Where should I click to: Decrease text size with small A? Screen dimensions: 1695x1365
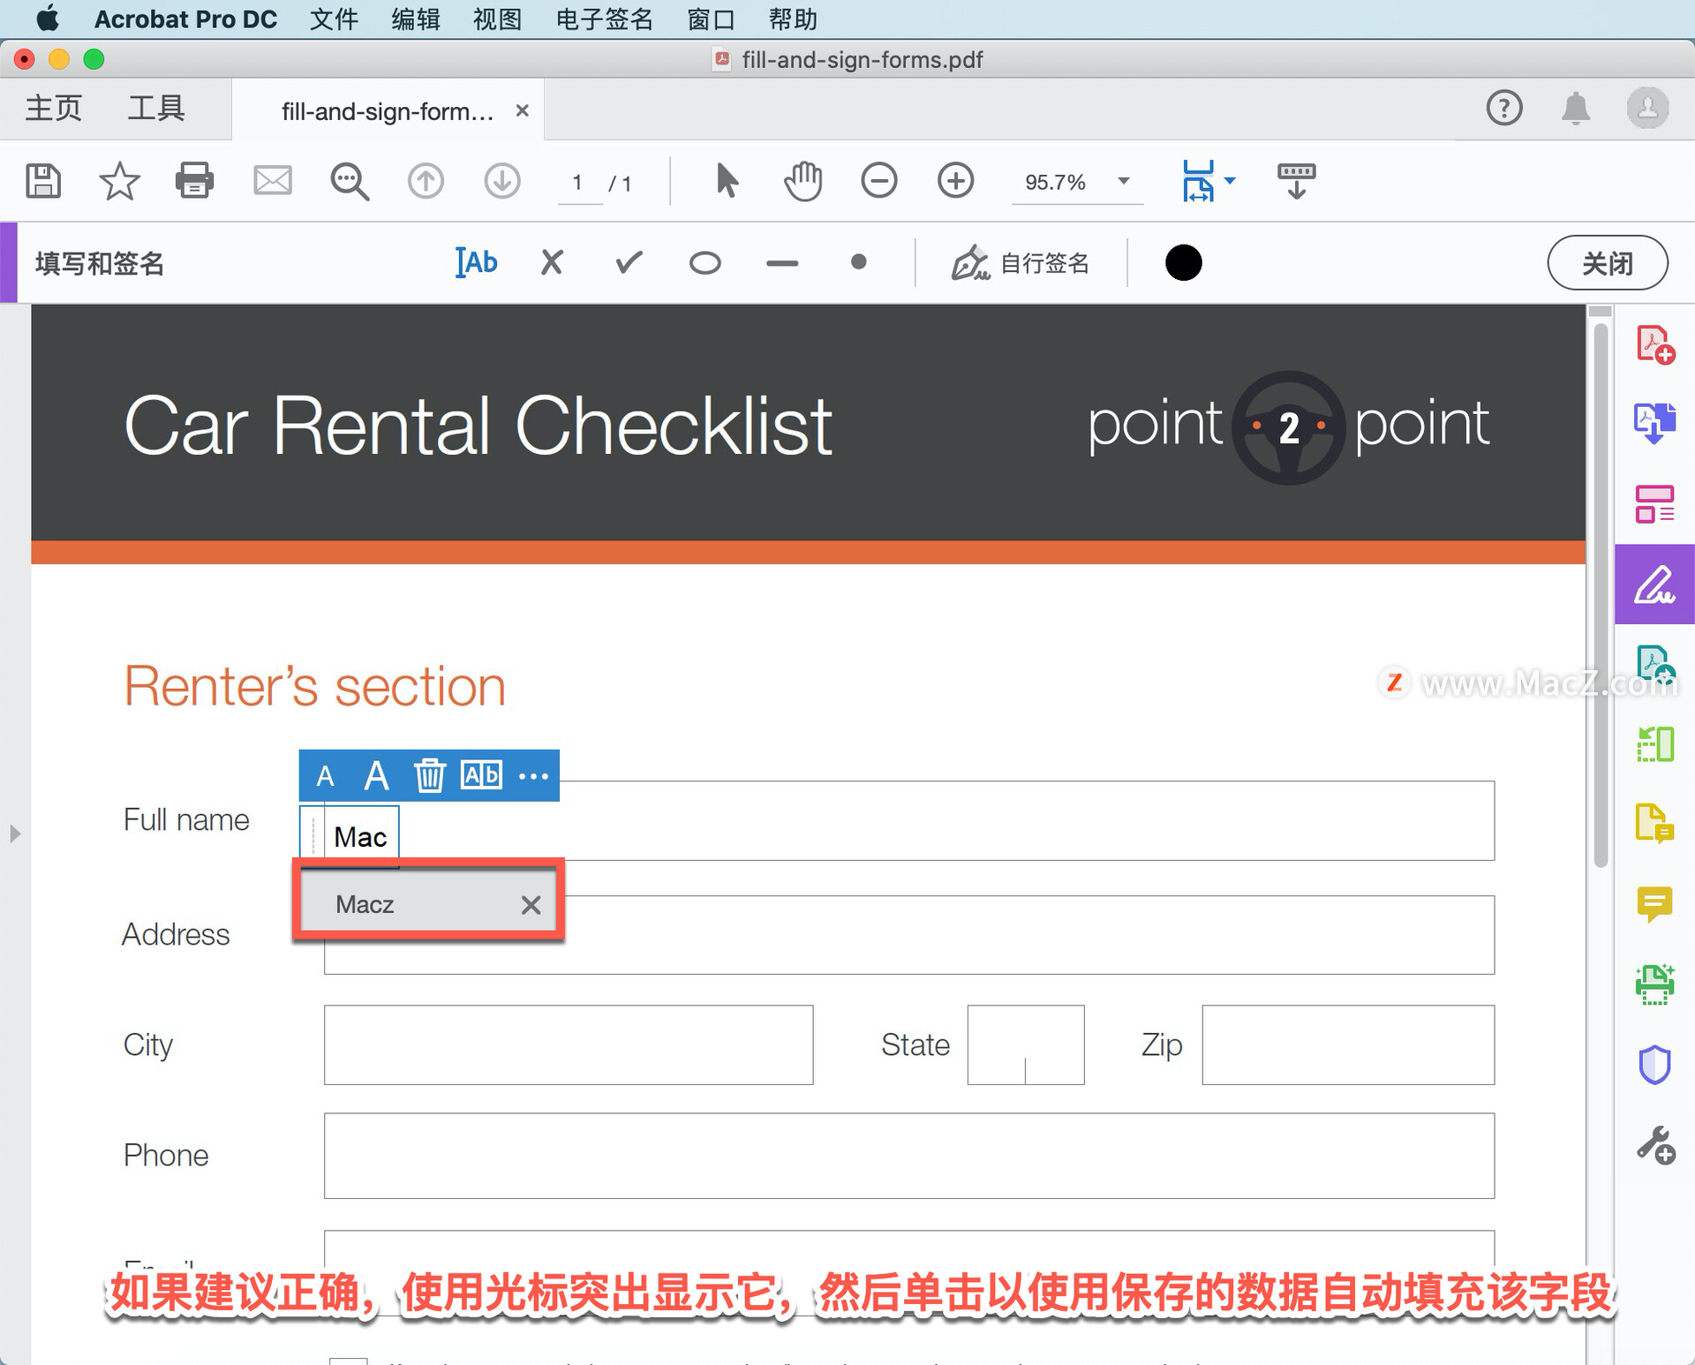[326, 776]
